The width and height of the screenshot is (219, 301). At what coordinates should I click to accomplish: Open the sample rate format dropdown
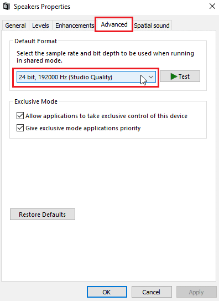coord(86,77)
